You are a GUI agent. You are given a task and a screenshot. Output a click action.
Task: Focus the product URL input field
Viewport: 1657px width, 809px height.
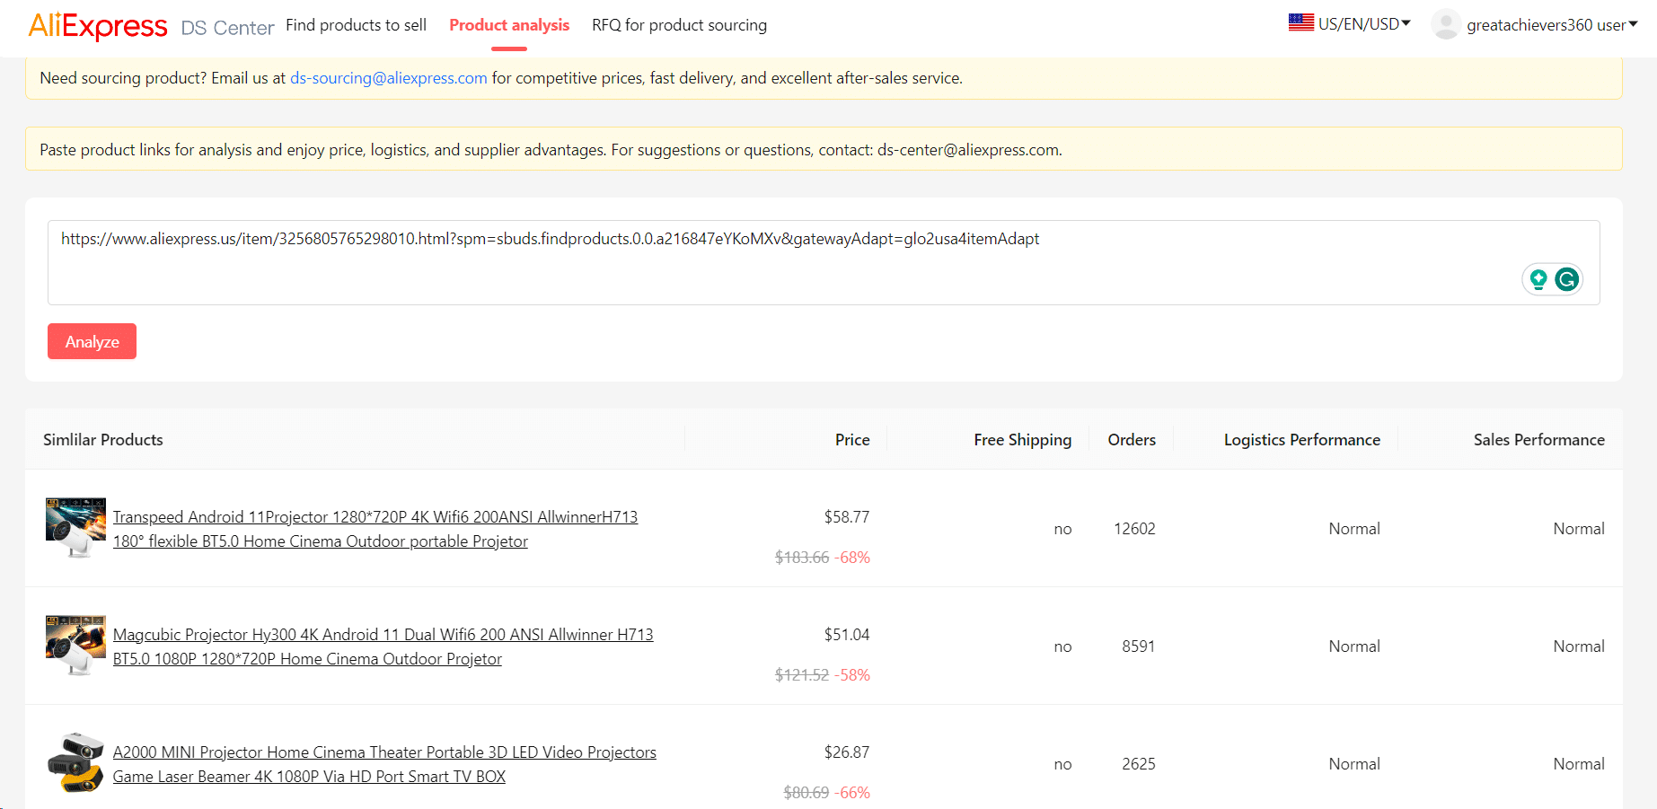coord(824,262)
